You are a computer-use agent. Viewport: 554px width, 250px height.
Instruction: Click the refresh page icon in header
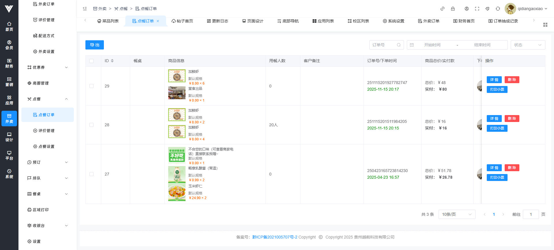pos(498,9)
